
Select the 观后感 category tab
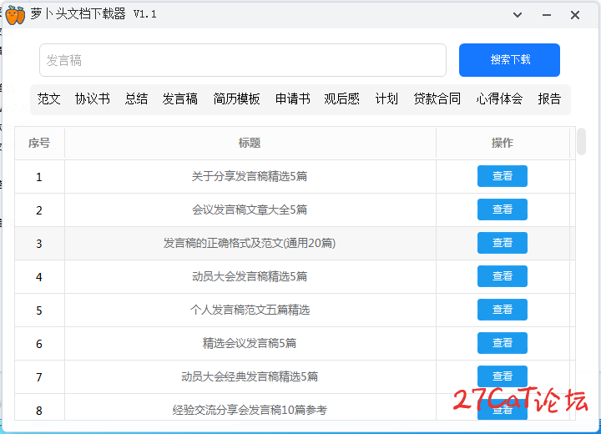tap(341, 99)
